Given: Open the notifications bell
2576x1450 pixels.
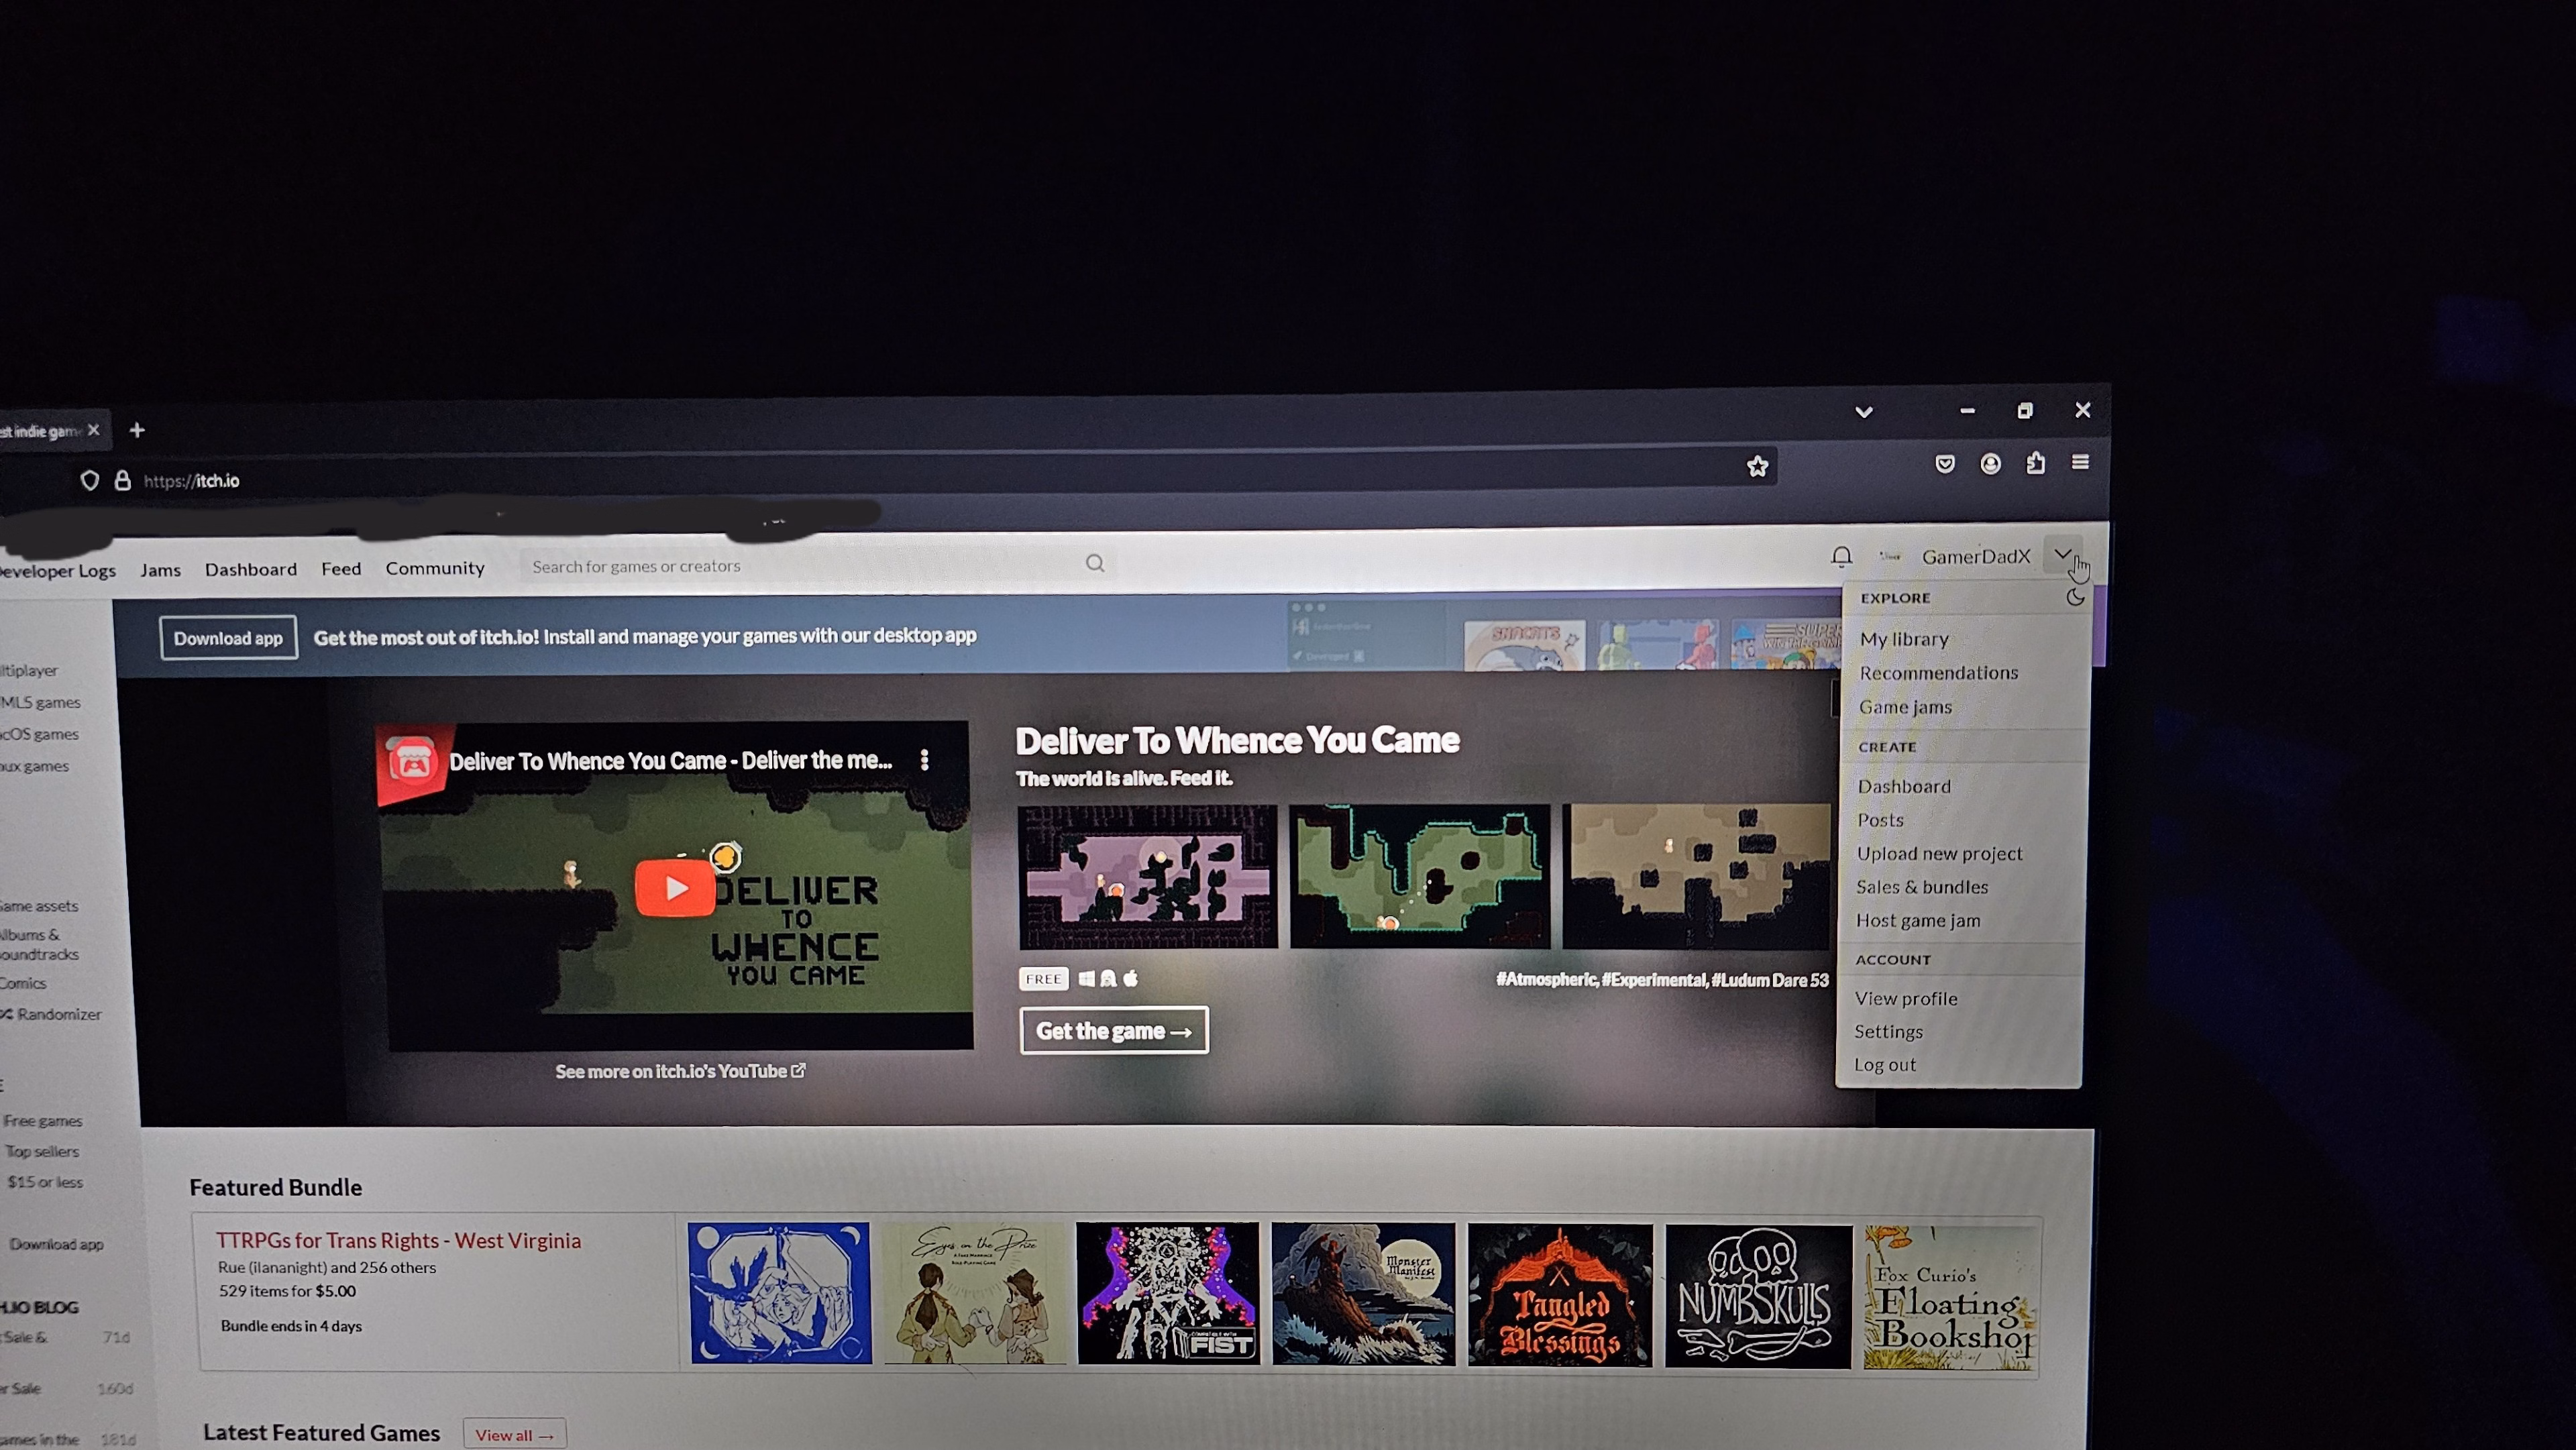Looking at the screenshot, I should [x=1841, y=556].
